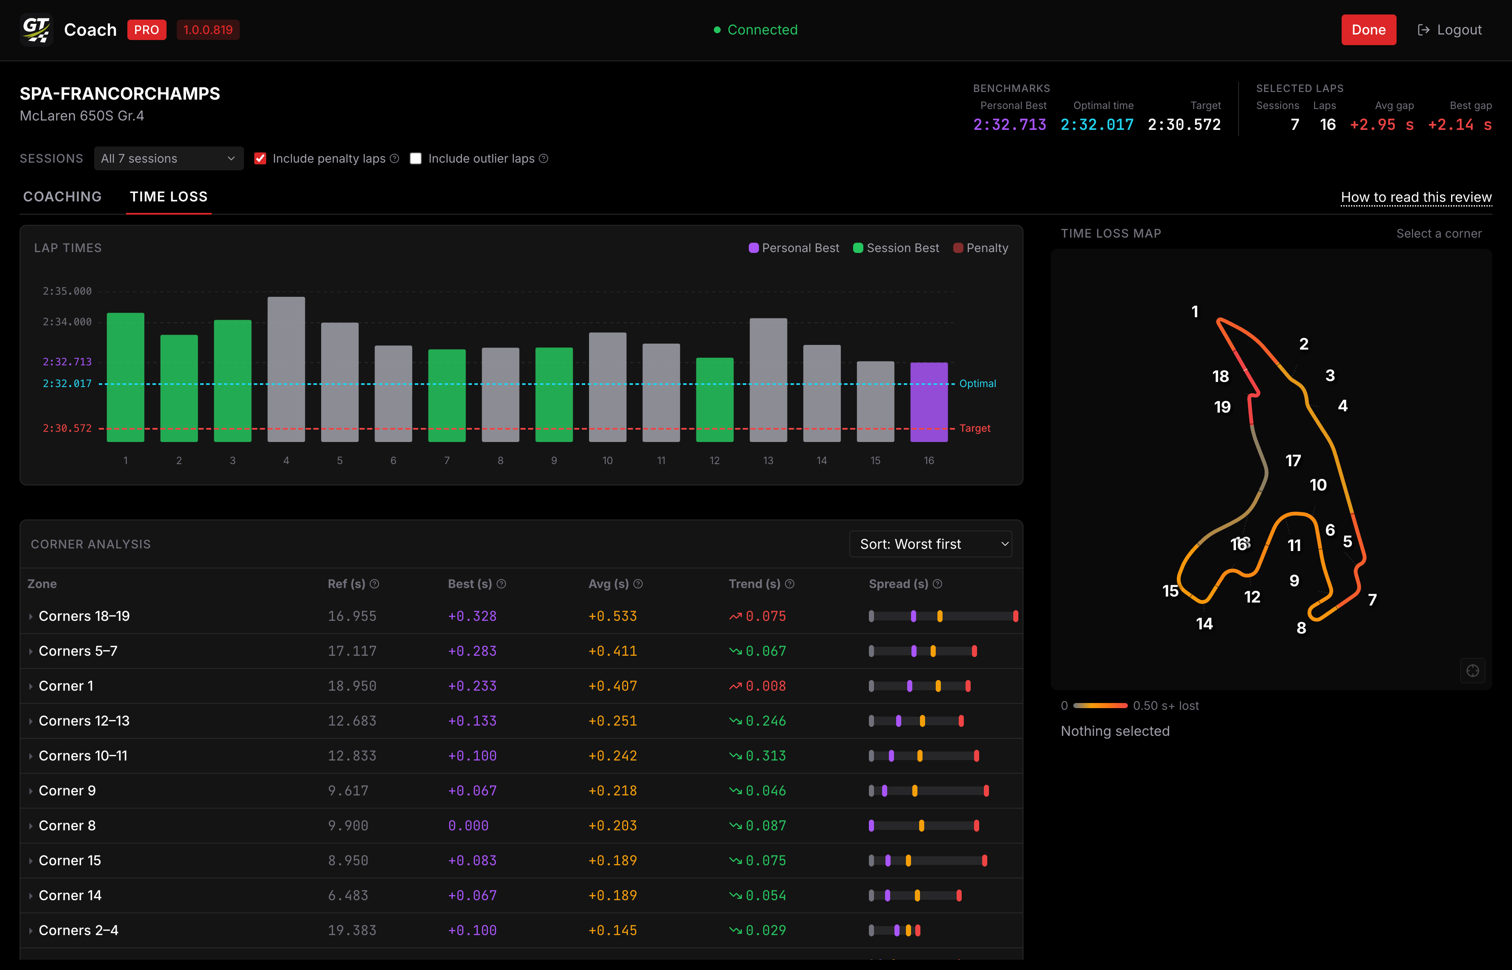The width and height of the screenshot is (1512, 970).
Task: Click the Trend (s) info icon
Action: 790,584
